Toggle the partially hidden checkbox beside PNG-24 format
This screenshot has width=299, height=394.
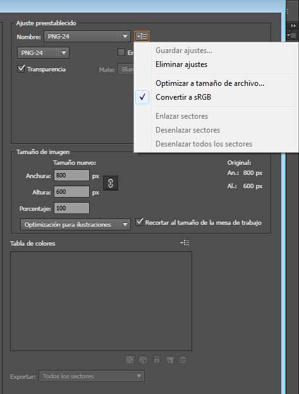tap(121, 52)
